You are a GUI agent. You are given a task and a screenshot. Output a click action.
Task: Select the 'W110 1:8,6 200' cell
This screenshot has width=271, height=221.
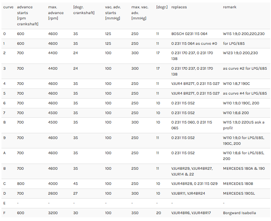[x=236, y=113]
